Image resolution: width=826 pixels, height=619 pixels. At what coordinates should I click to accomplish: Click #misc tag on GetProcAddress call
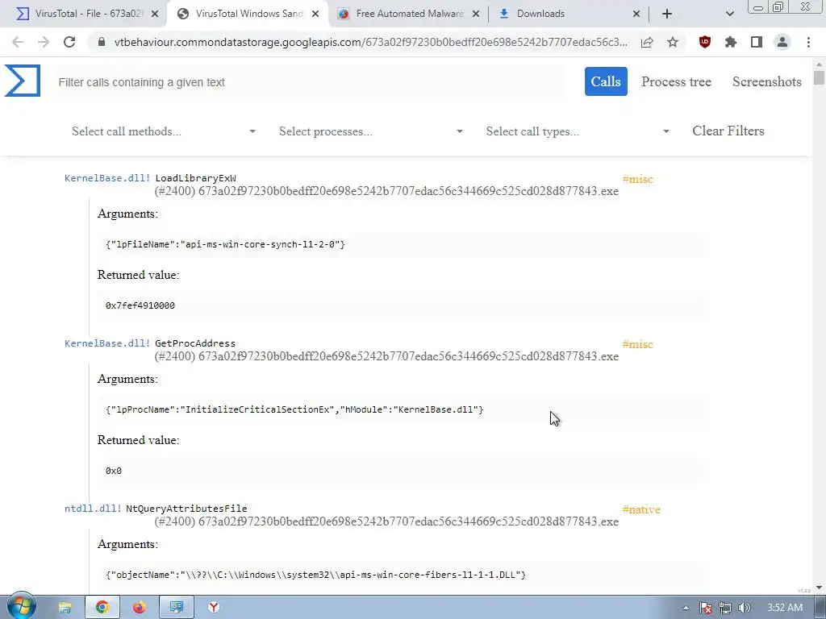[x=637, y=344]
